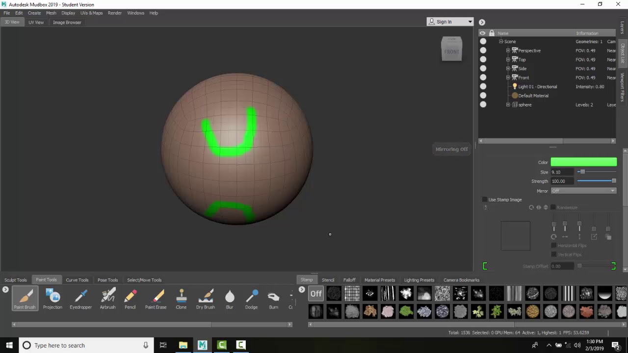Expand the tools tray left arrow
The width and height of the screenshot is (628, 353).
[5, 290]
